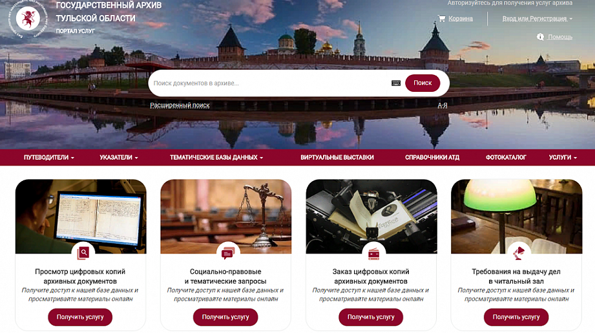Click the archive coat-of-arms logo
This screenshot has width=595, height=333.
tap(28, 18)
